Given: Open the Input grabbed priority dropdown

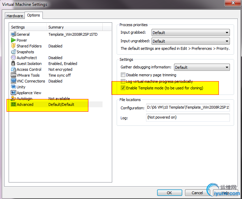Looking at the screenshot, I should pyautogui.click(x=191, y=33).
